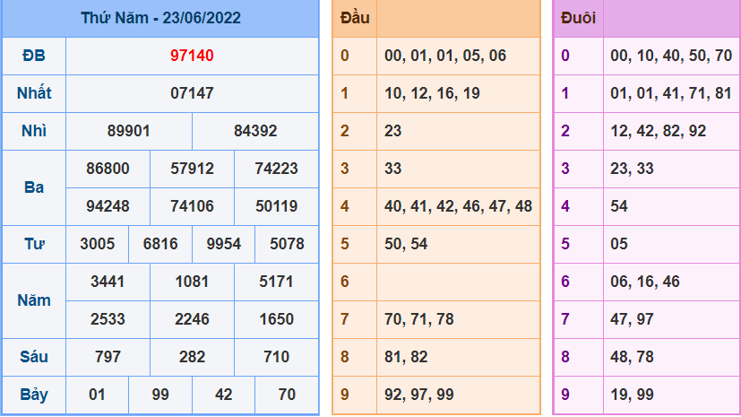Select second prize number 89901
This screenshot has height=417, width=741.
click(x=128, y=131)
